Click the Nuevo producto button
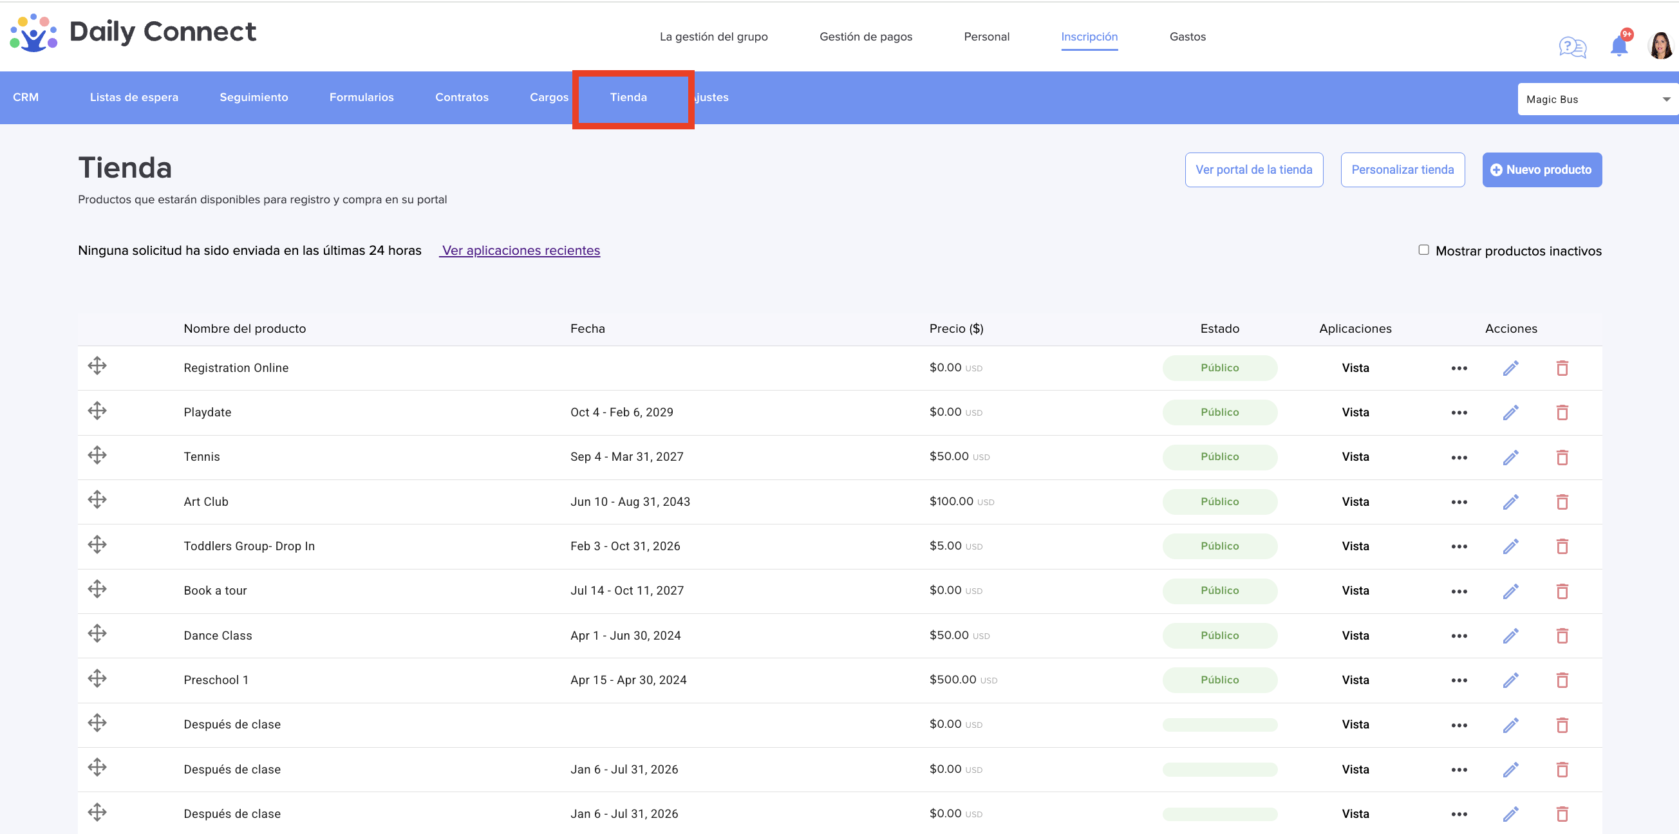Image resolution: width=1679 pixels, height=834 pixels. click(x=1541, y=170)
